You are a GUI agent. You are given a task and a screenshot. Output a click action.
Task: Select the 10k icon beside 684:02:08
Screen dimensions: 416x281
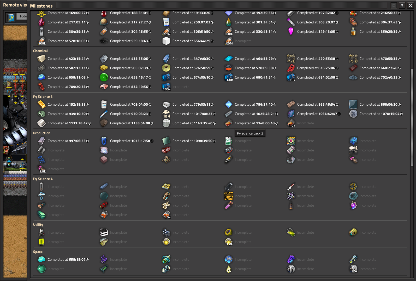click(x=291, y=78)
